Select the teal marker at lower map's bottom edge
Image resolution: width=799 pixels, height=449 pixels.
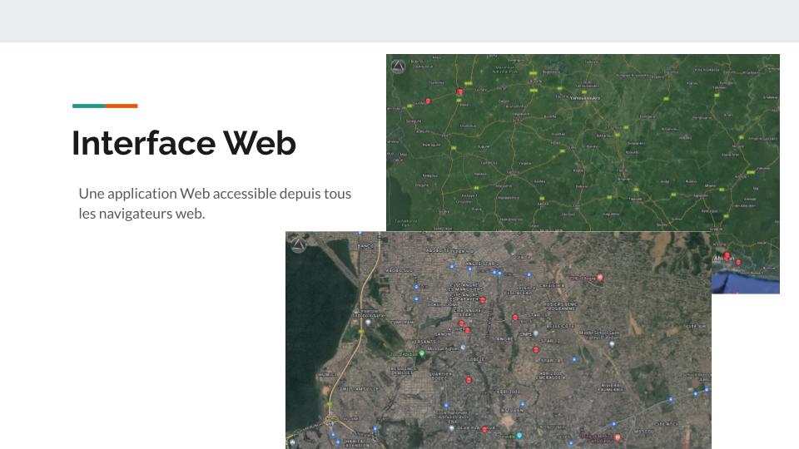pyautogui.click(x=519, y=435)
